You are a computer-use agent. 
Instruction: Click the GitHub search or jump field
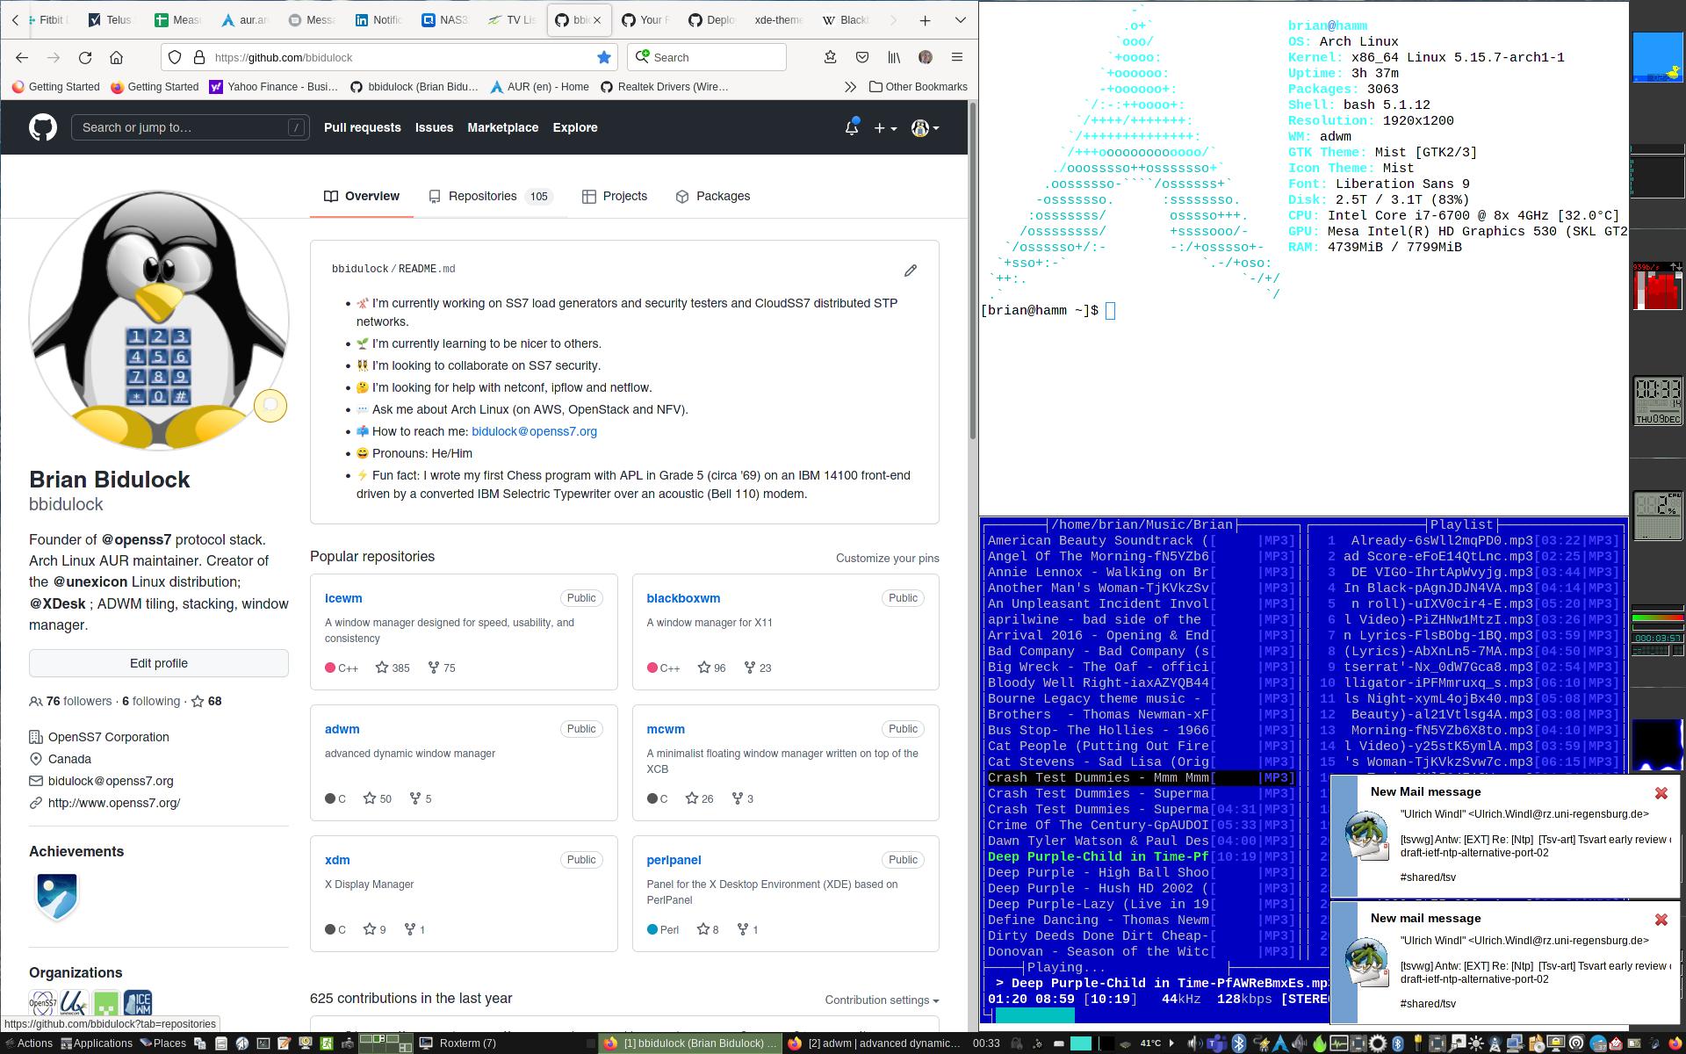(x=190, y=128)
